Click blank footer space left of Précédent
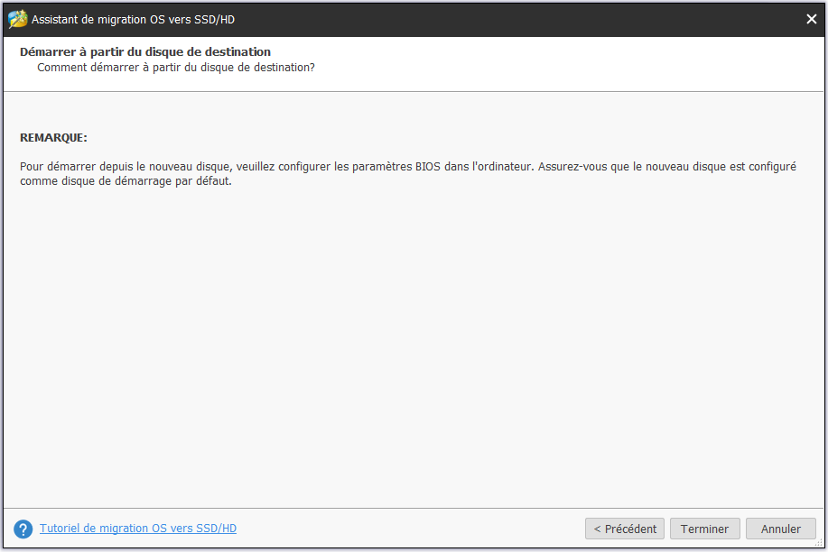828x552 pixels. [406, 529]
